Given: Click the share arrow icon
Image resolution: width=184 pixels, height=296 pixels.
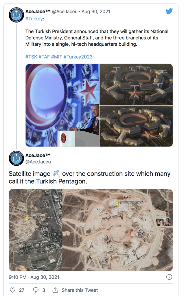Looking at the screenshot, I should tap(55, 290).
